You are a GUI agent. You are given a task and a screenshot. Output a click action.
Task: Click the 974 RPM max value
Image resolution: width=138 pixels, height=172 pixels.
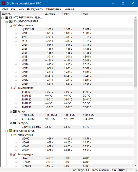pyautogui.click(x=88, y=119)
